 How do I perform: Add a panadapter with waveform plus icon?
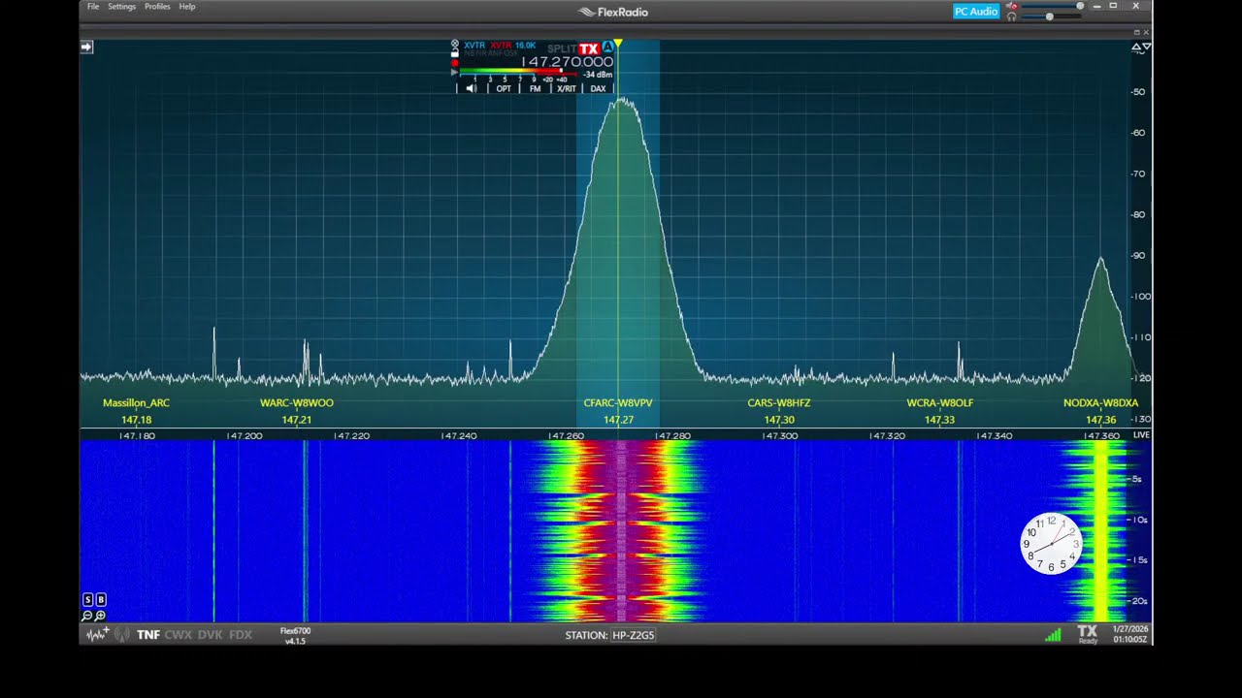(98, 635)
